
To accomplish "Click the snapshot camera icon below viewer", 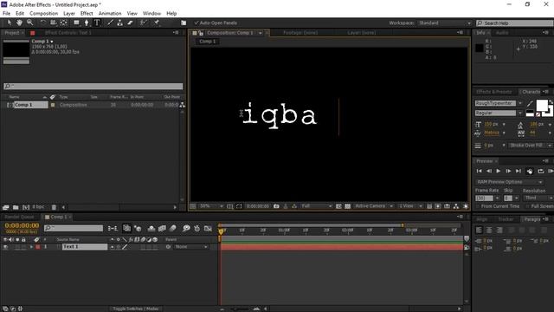I will [276, 206].
